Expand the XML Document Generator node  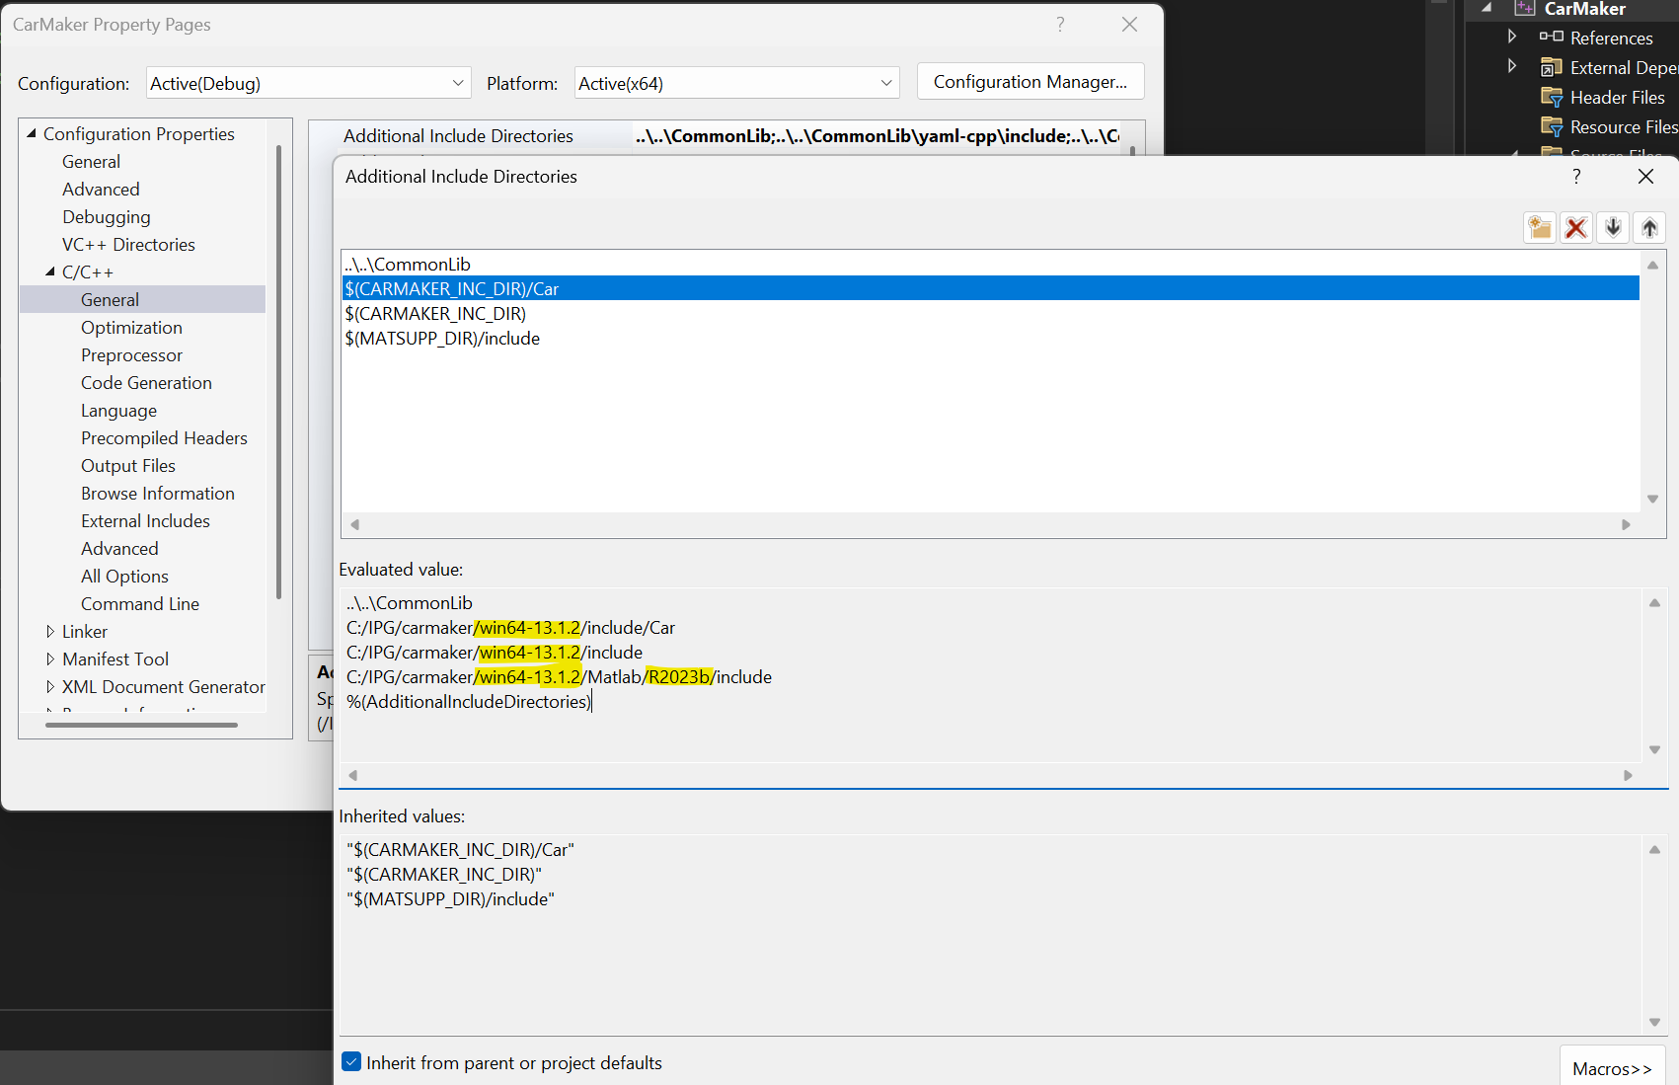pyautogui.click(x=50, y=686)
